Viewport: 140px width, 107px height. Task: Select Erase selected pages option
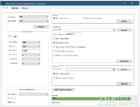click(x=93, y=18)
